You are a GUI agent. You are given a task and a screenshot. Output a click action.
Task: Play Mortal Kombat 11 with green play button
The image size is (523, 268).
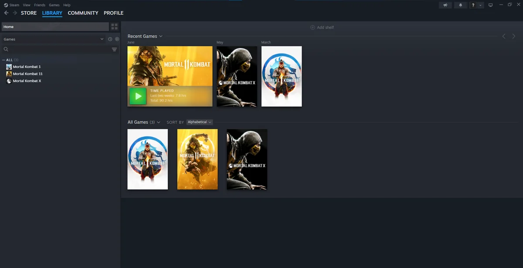pyautogui.click(x=138, y=96)
